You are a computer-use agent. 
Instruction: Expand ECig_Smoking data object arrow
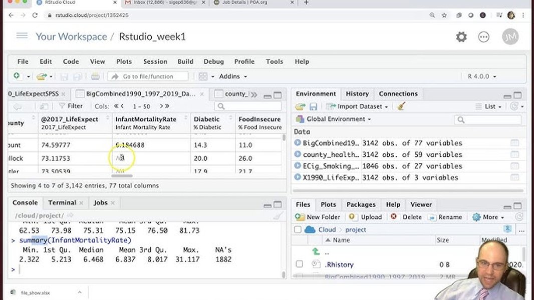coord(298,166)
